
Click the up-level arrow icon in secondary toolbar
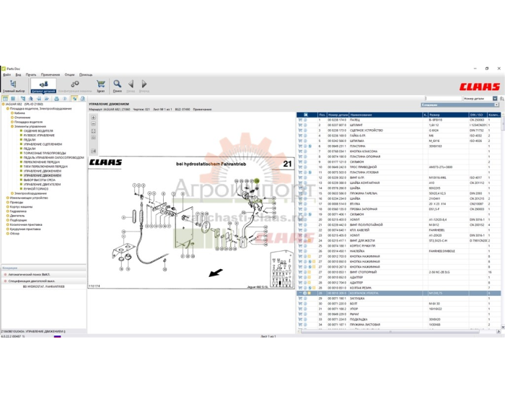(x=31, y=99)
